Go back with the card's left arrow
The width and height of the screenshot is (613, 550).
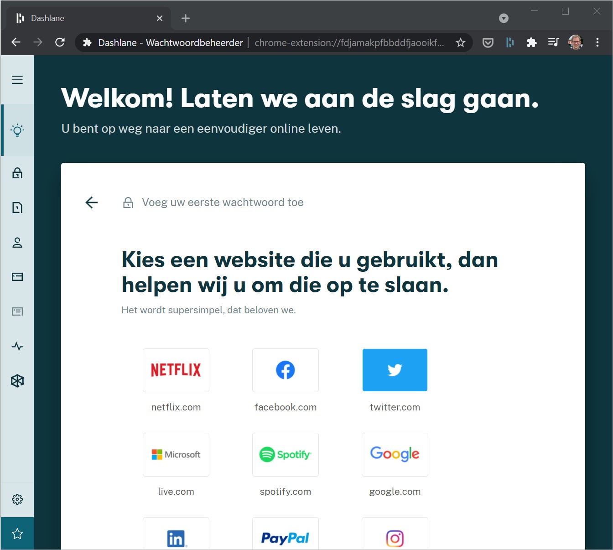tap(92, 202)
